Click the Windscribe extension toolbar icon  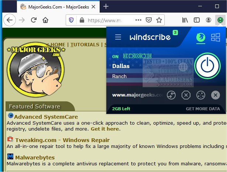point(220,20)
